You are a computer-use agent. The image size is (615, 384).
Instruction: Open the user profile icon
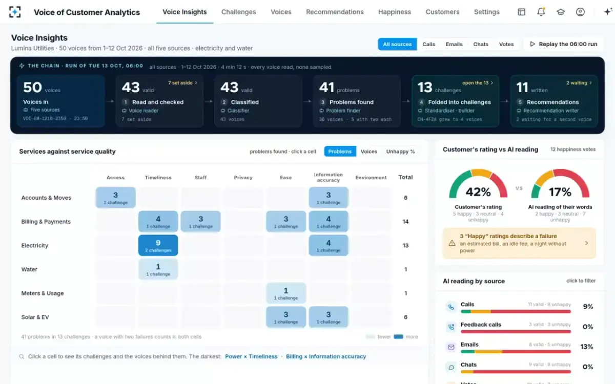click(580, 12)
